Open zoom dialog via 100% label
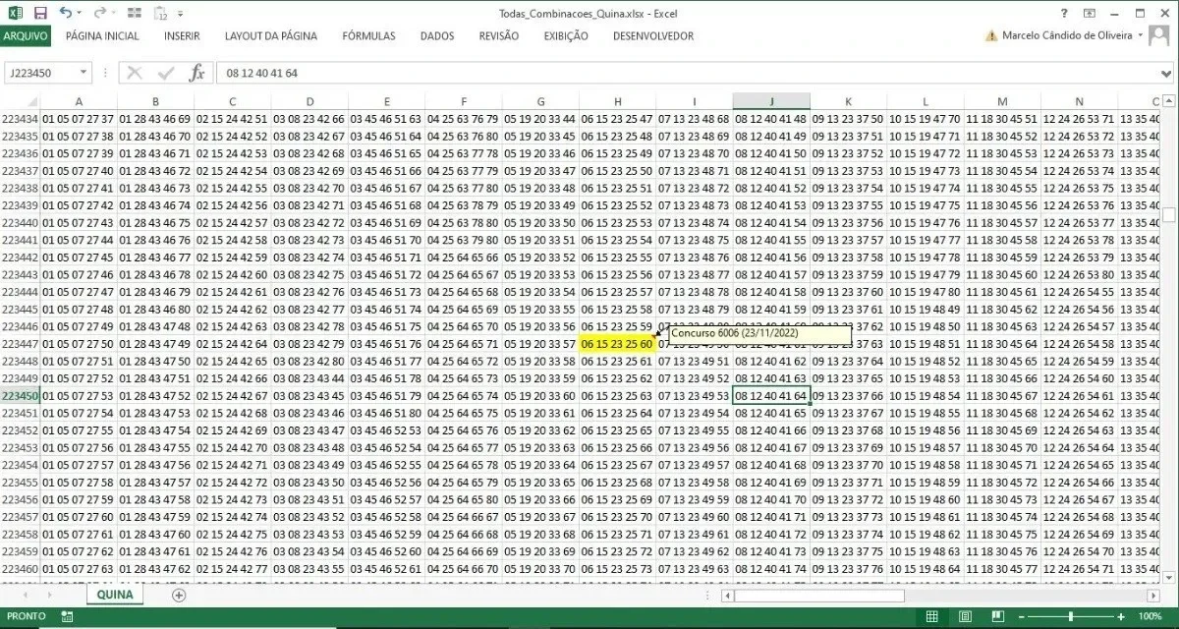Viewport: 1179px width, 629px height. click(x=1151, y=616)
